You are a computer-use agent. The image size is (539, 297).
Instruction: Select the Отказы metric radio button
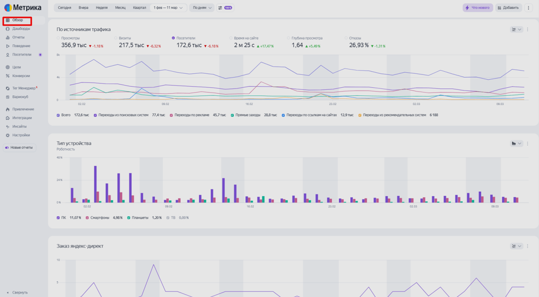(346, 38)
